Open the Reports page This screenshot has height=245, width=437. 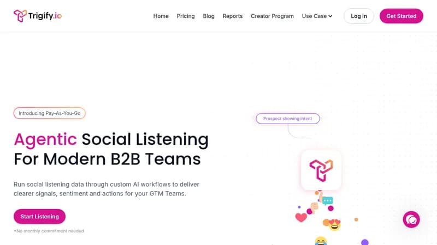coord(233,16)
